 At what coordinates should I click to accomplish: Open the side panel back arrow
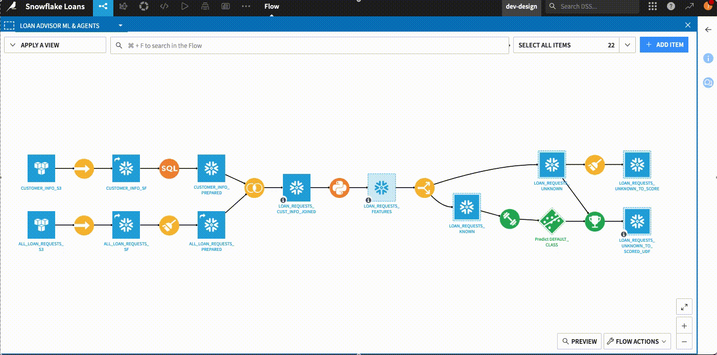coord(708,30)
